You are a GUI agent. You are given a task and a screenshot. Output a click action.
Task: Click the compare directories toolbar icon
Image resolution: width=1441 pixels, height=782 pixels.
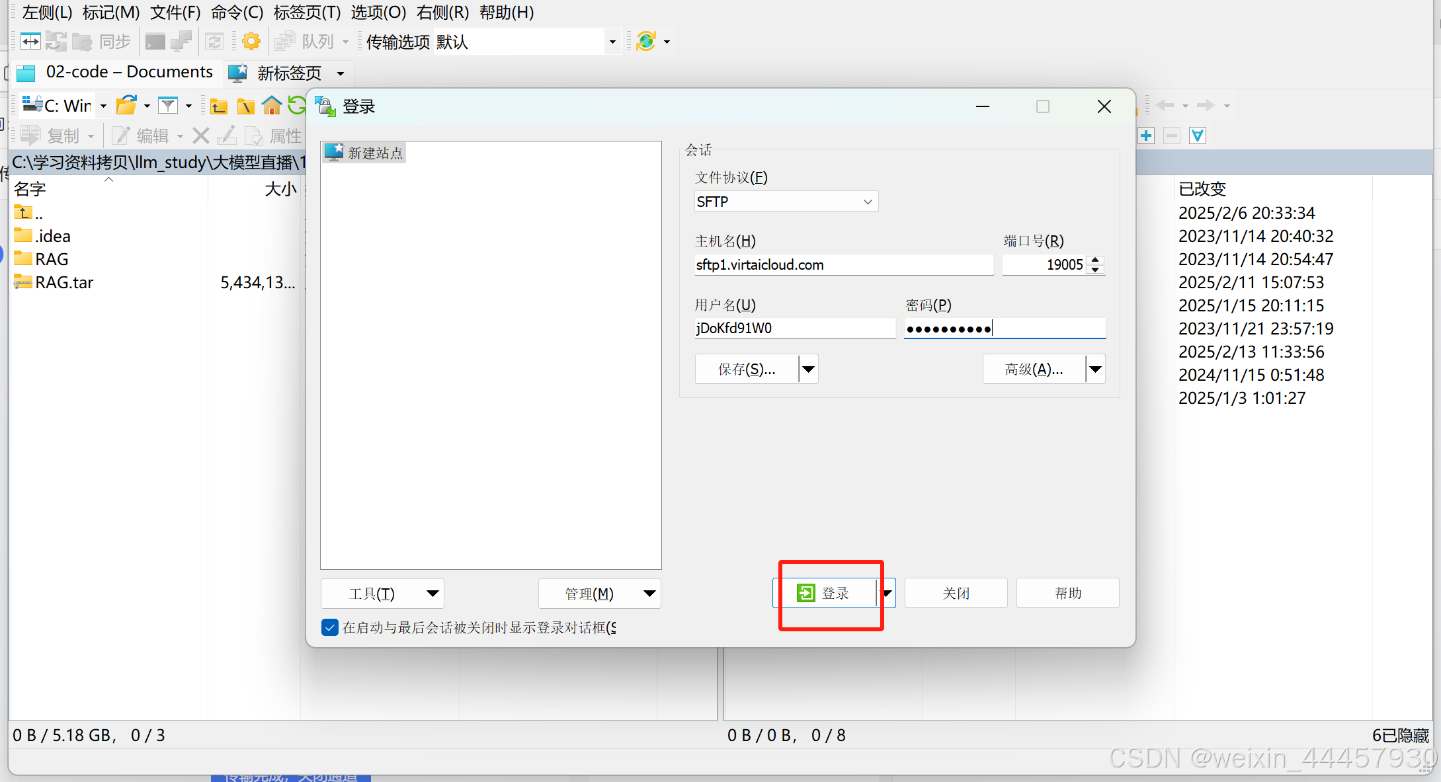tap(30, 42)
